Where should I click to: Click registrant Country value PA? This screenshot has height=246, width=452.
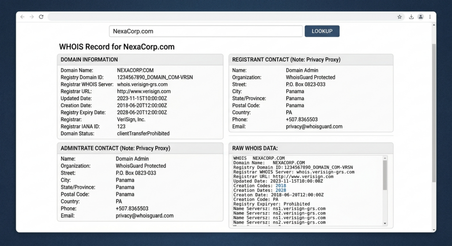289,113
